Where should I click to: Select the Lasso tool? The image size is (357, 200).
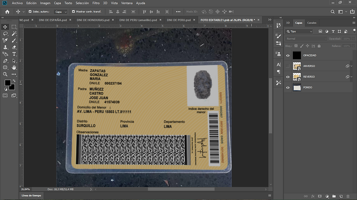click(x=5, y=33)
